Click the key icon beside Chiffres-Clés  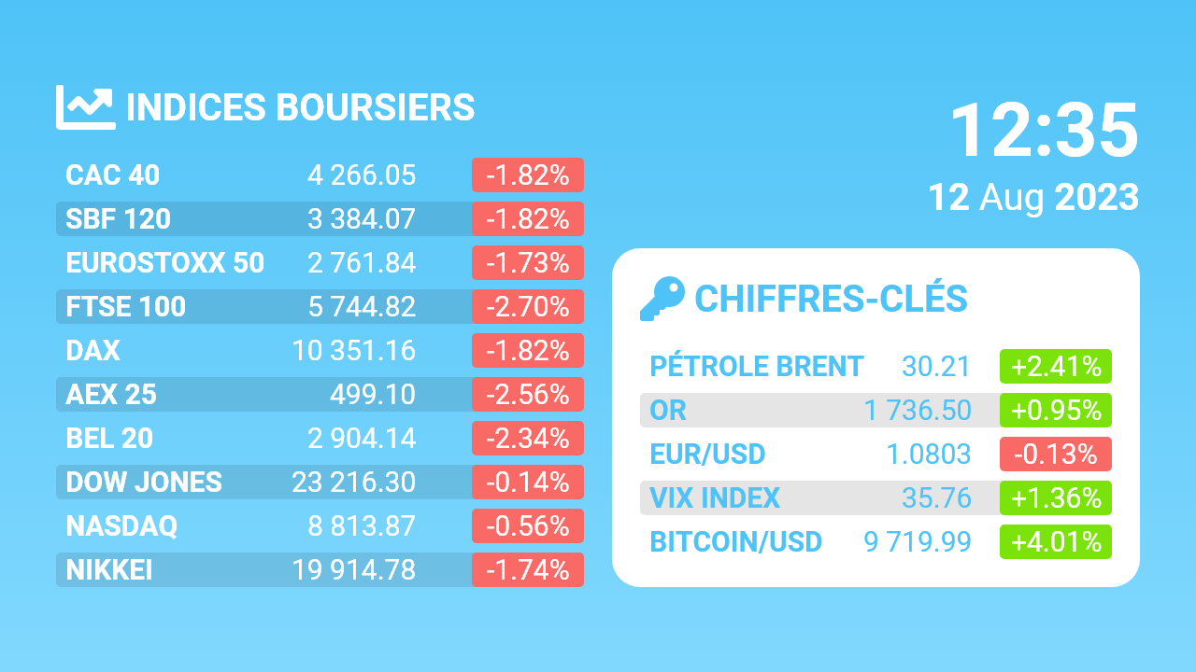tap(662, 299)
